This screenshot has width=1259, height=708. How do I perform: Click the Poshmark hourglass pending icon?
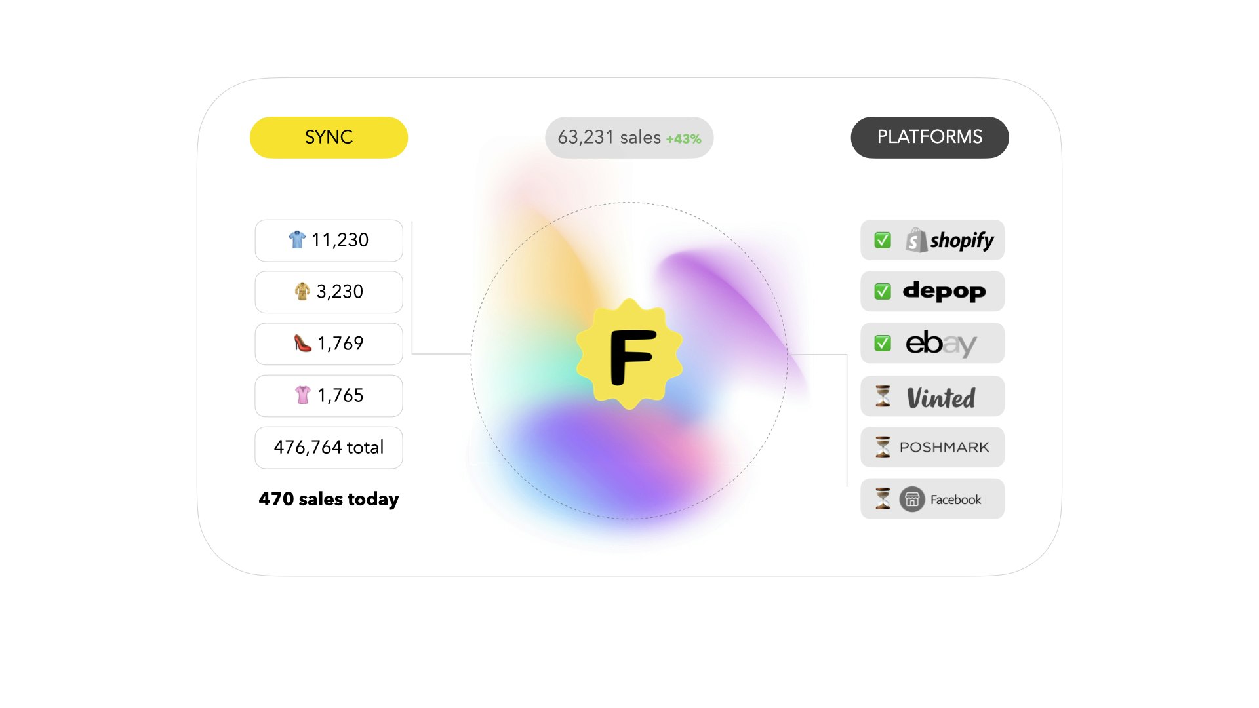click(883, 447)
